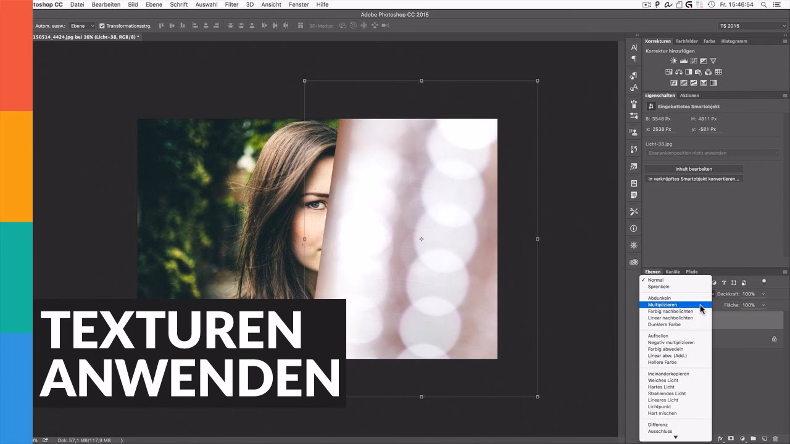Toggle the layer lock padlock icon

tap(774, 339)
